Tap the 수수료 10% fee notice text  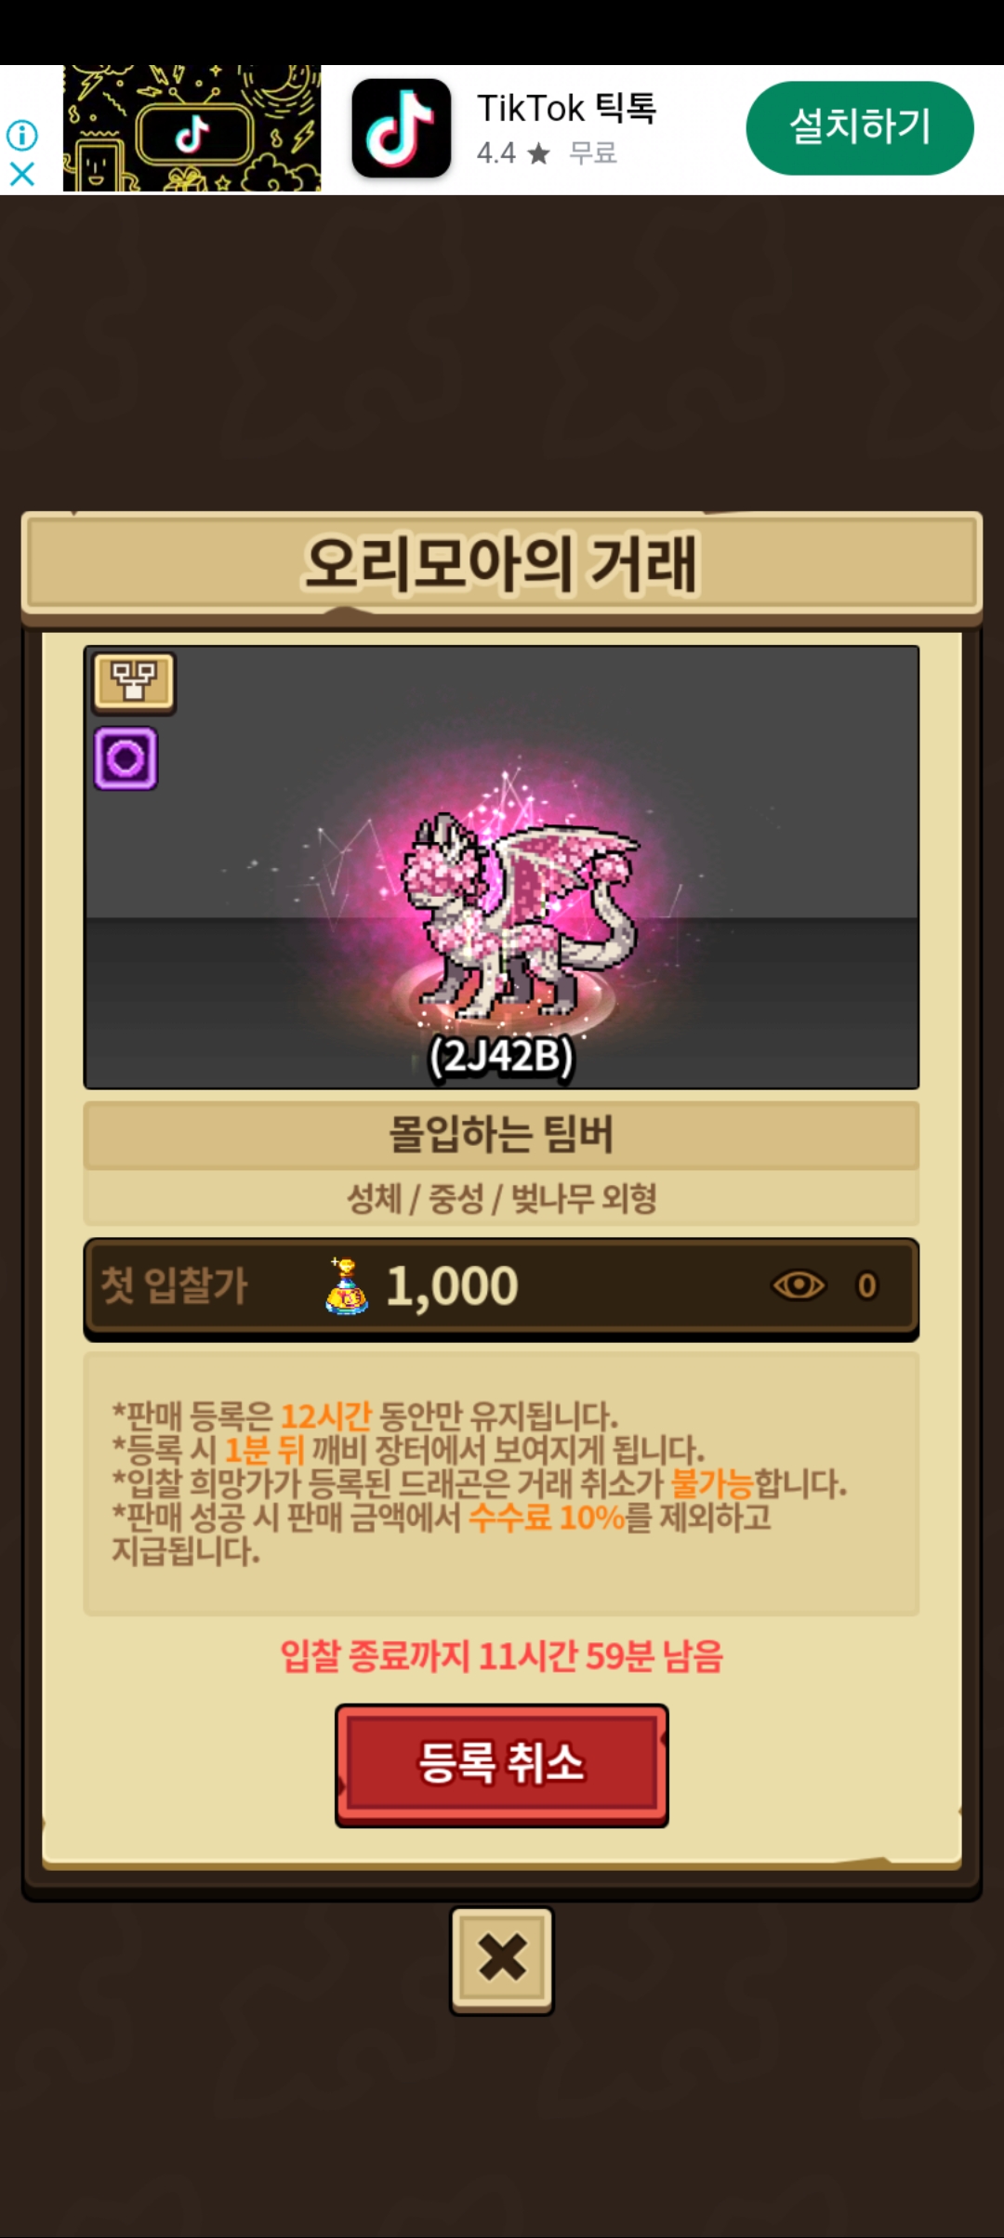tap(547, 1517)
